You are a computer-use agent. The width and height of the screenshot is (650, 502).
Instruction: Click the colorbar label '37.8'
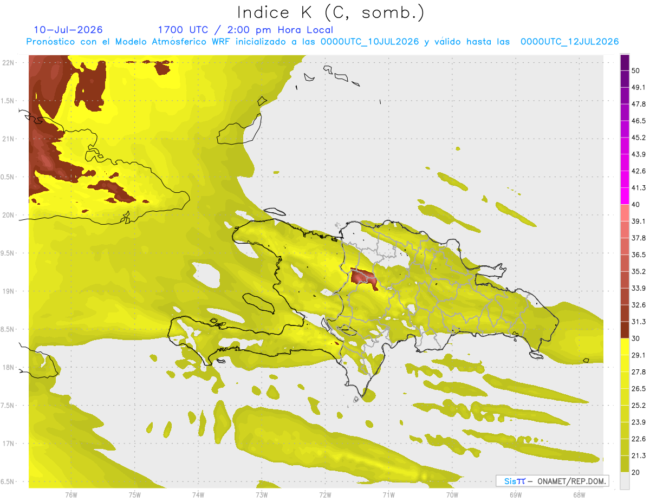pyautogui.click(x=639, y=238)
